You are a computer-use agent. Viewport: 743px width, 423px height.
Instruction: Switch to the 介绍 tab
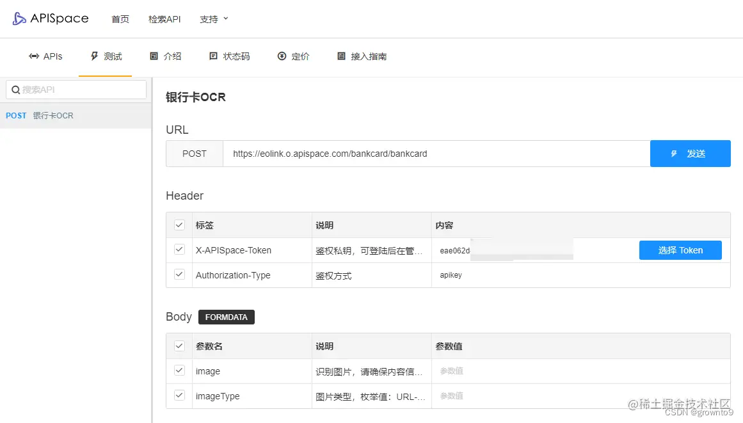point(165,56)
